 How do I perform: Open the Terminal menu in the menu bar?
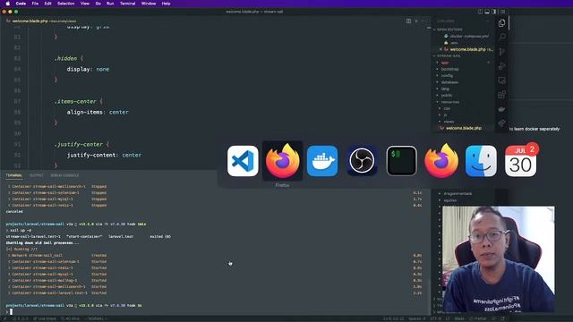tap(127, 4)
